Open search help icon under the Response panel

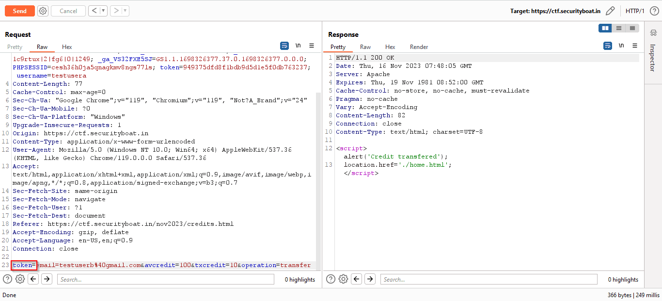click(x=331, y=279)
